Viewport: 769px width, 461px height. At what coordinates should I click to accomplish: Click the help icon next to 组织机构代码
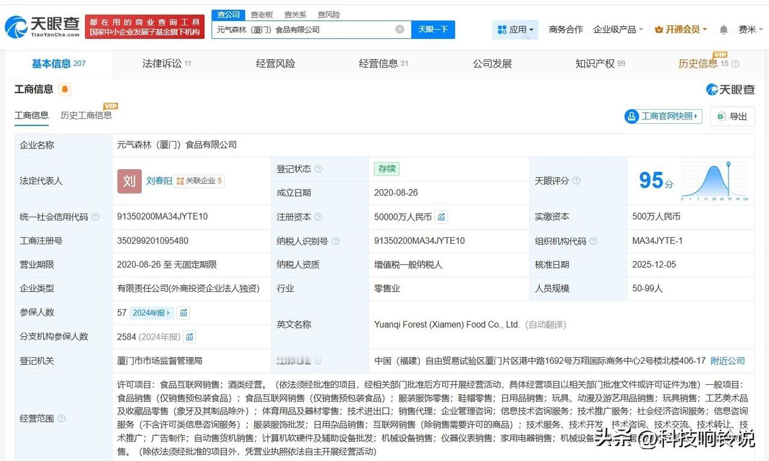[x=594, y=241]
